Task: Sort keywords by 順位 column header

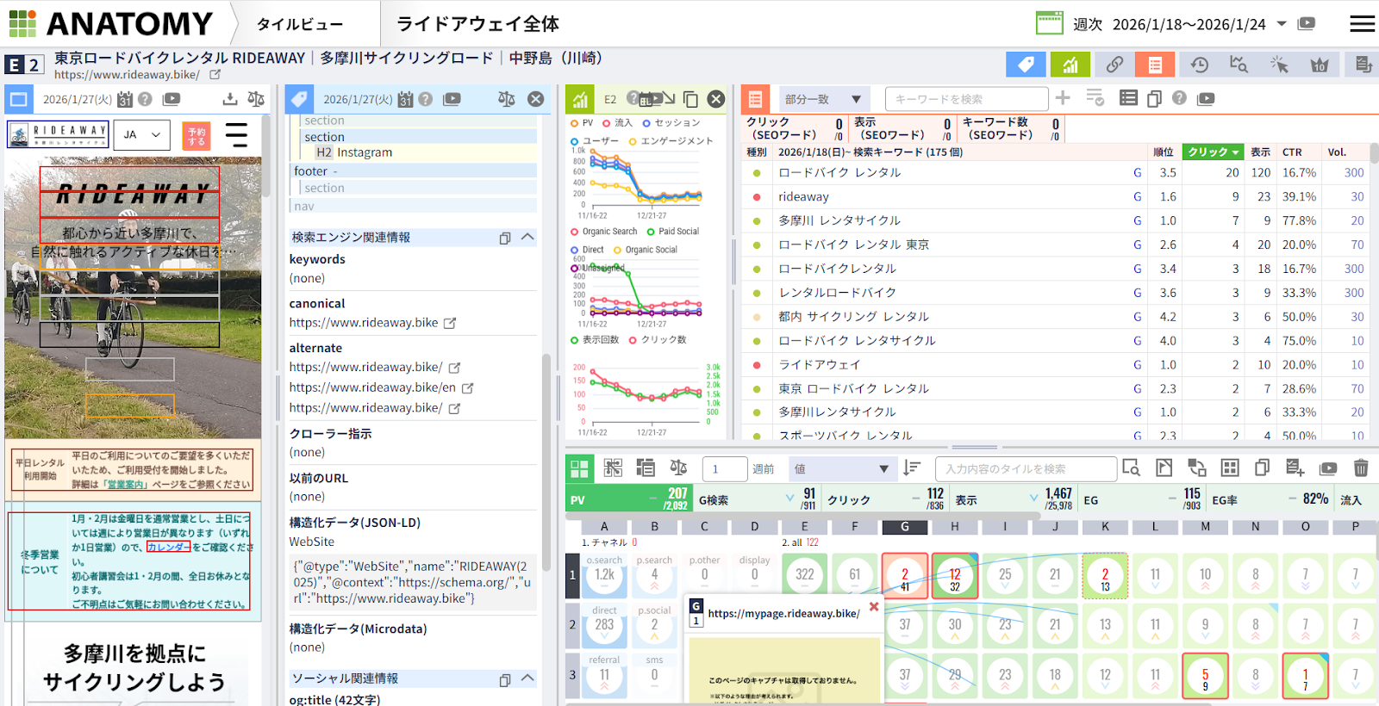Action: 1164,152
